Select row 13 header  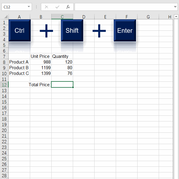4,90
